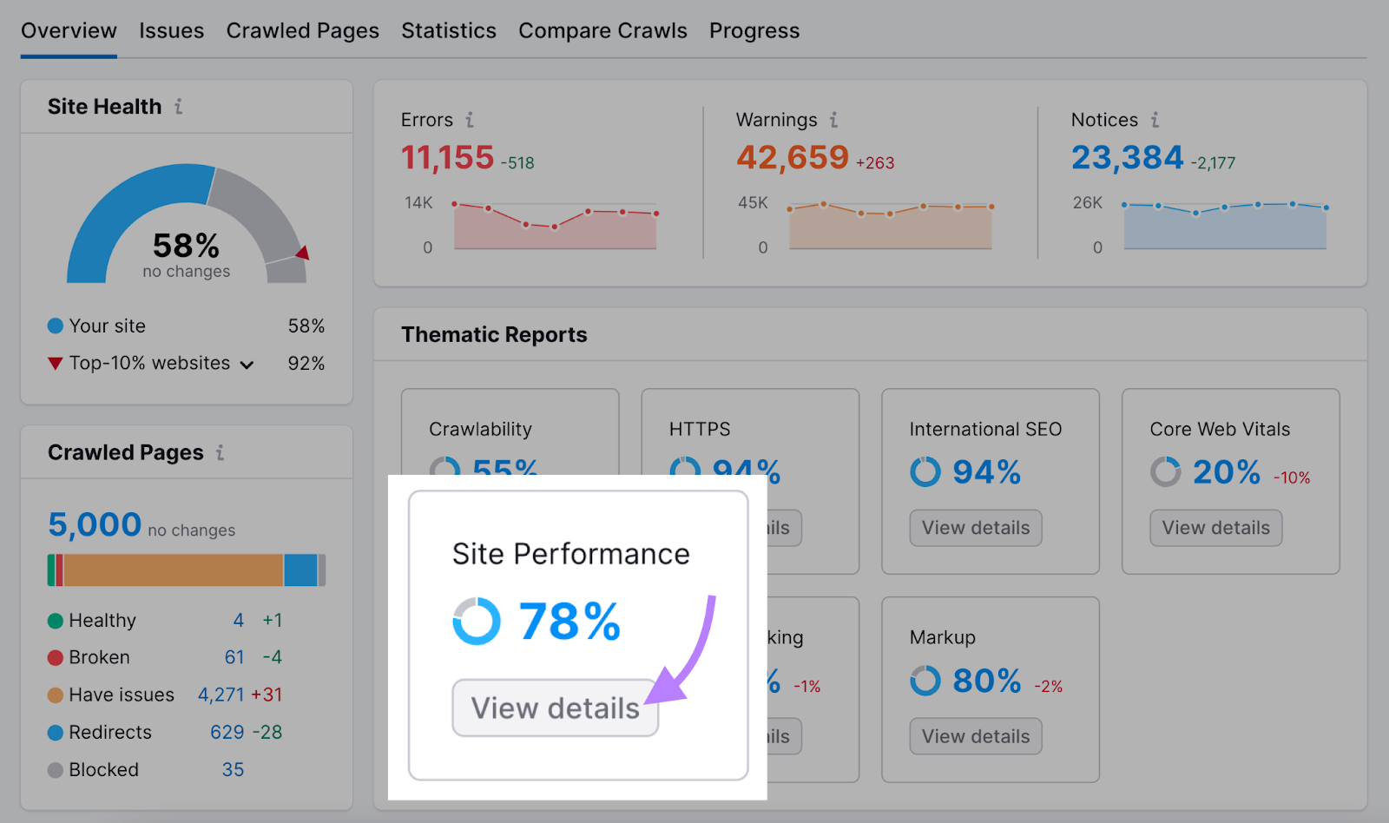Expand the Top-10% websites dropdown
This screenshot has height=823, width=1389.
click(x=247, y=365)
